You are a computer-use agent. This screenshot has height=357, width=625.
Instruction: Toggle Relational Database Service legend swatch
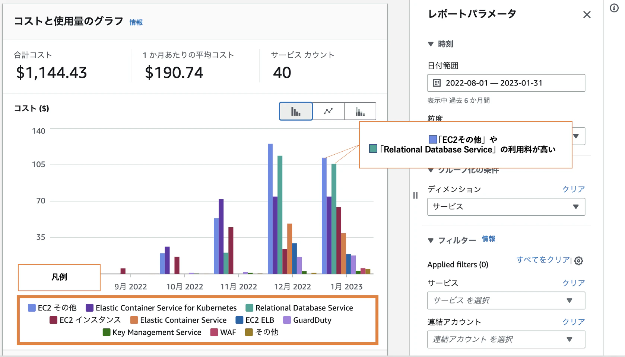pos(249,308)
